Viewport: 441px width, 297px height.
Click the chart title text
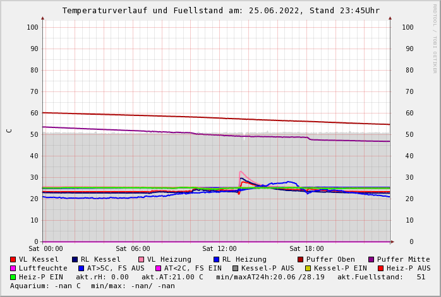coord(221,11)
